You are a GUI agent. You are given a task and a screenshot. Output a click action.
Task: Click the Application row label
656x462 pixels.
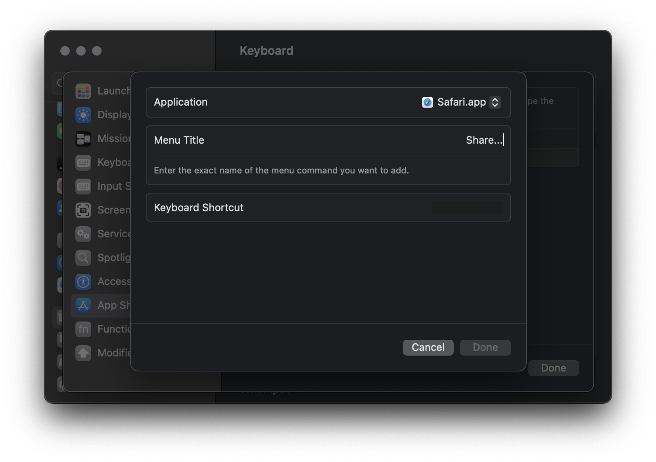point(180,102)
